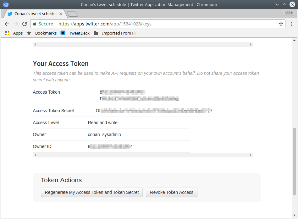Click Regenerate My Access Token and Token Secret

tap(92, 192)
